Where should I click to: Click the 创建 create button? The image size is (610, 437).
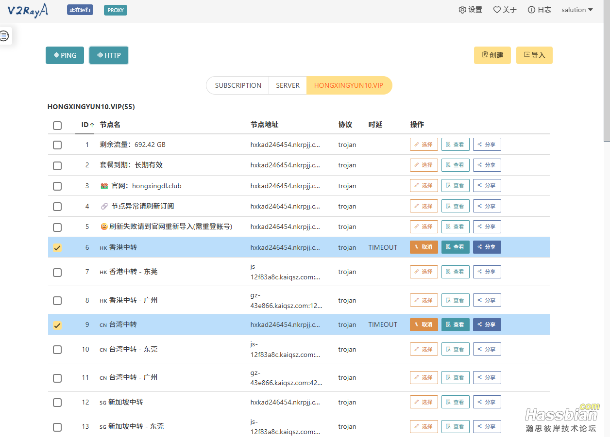(492, 55)
